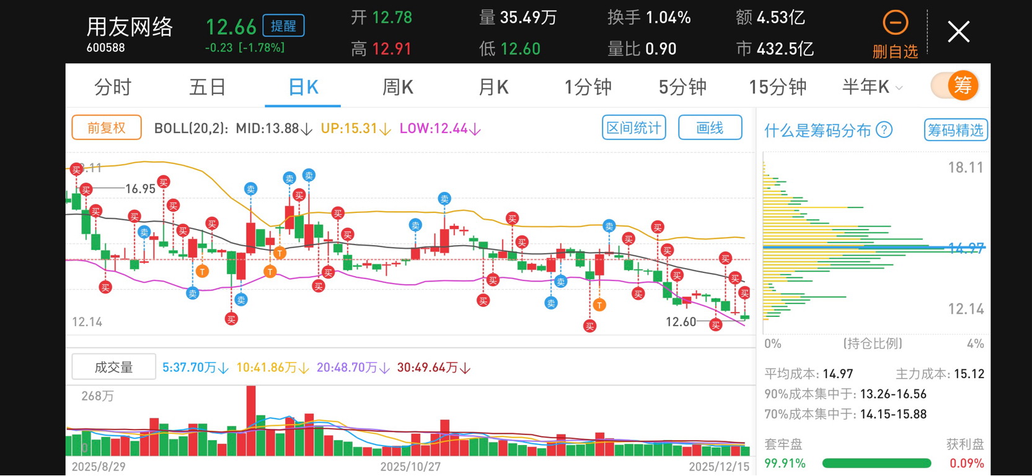
Task: Turn off the 筹 chip distribution toggle
Action: (x=955, y=85)
